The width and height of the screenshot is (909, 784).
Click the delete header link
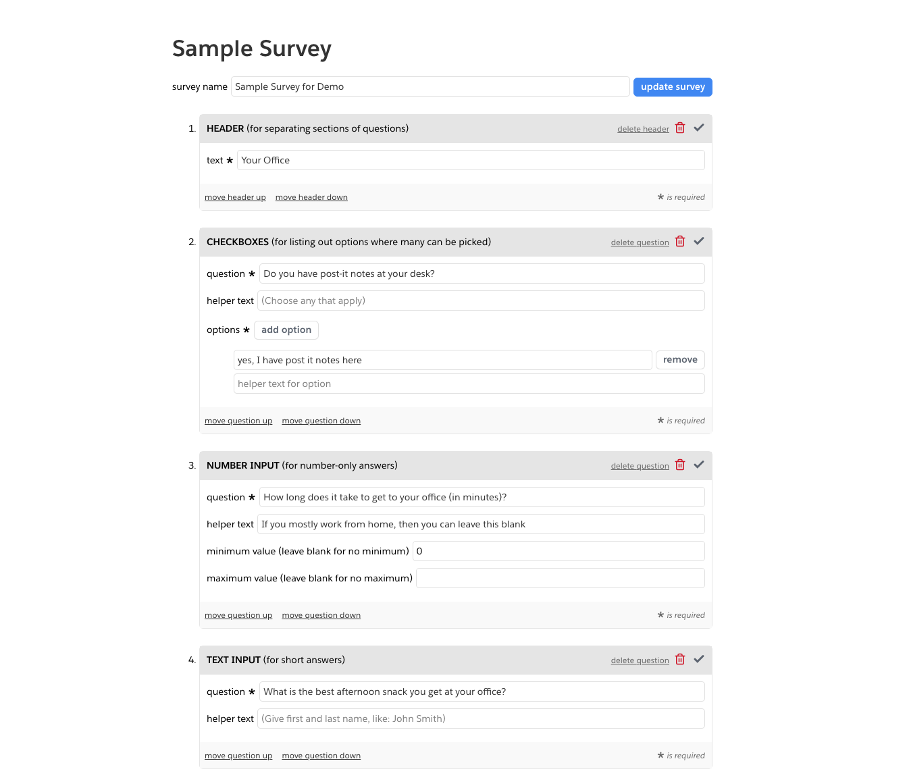[x=643, y=128]
